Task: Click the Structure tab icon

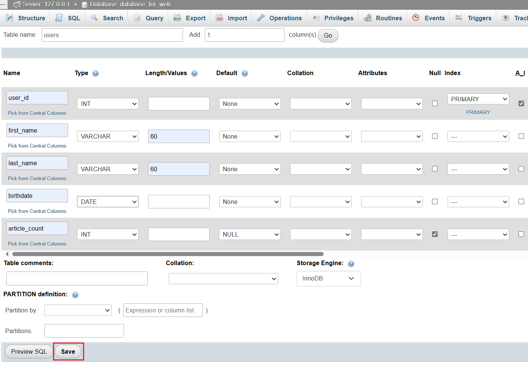Action: (9, 18)
